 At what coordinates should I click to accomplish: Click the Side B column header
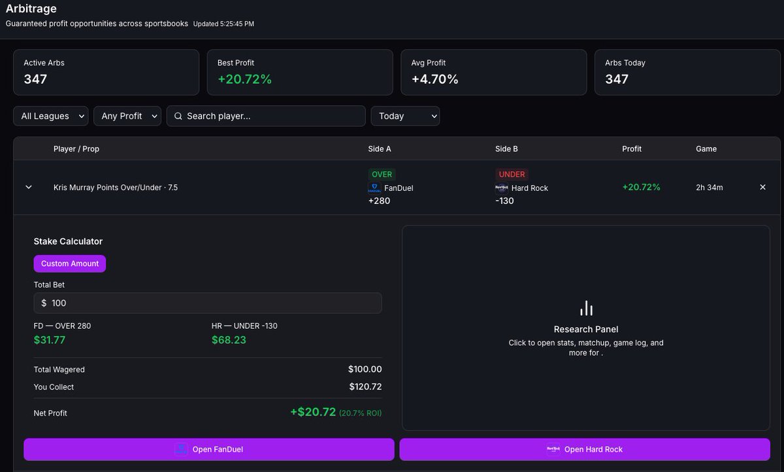506,148
